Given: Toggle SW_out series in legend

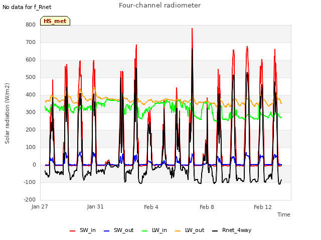Looking at the screenshot, I should point(119,230).
